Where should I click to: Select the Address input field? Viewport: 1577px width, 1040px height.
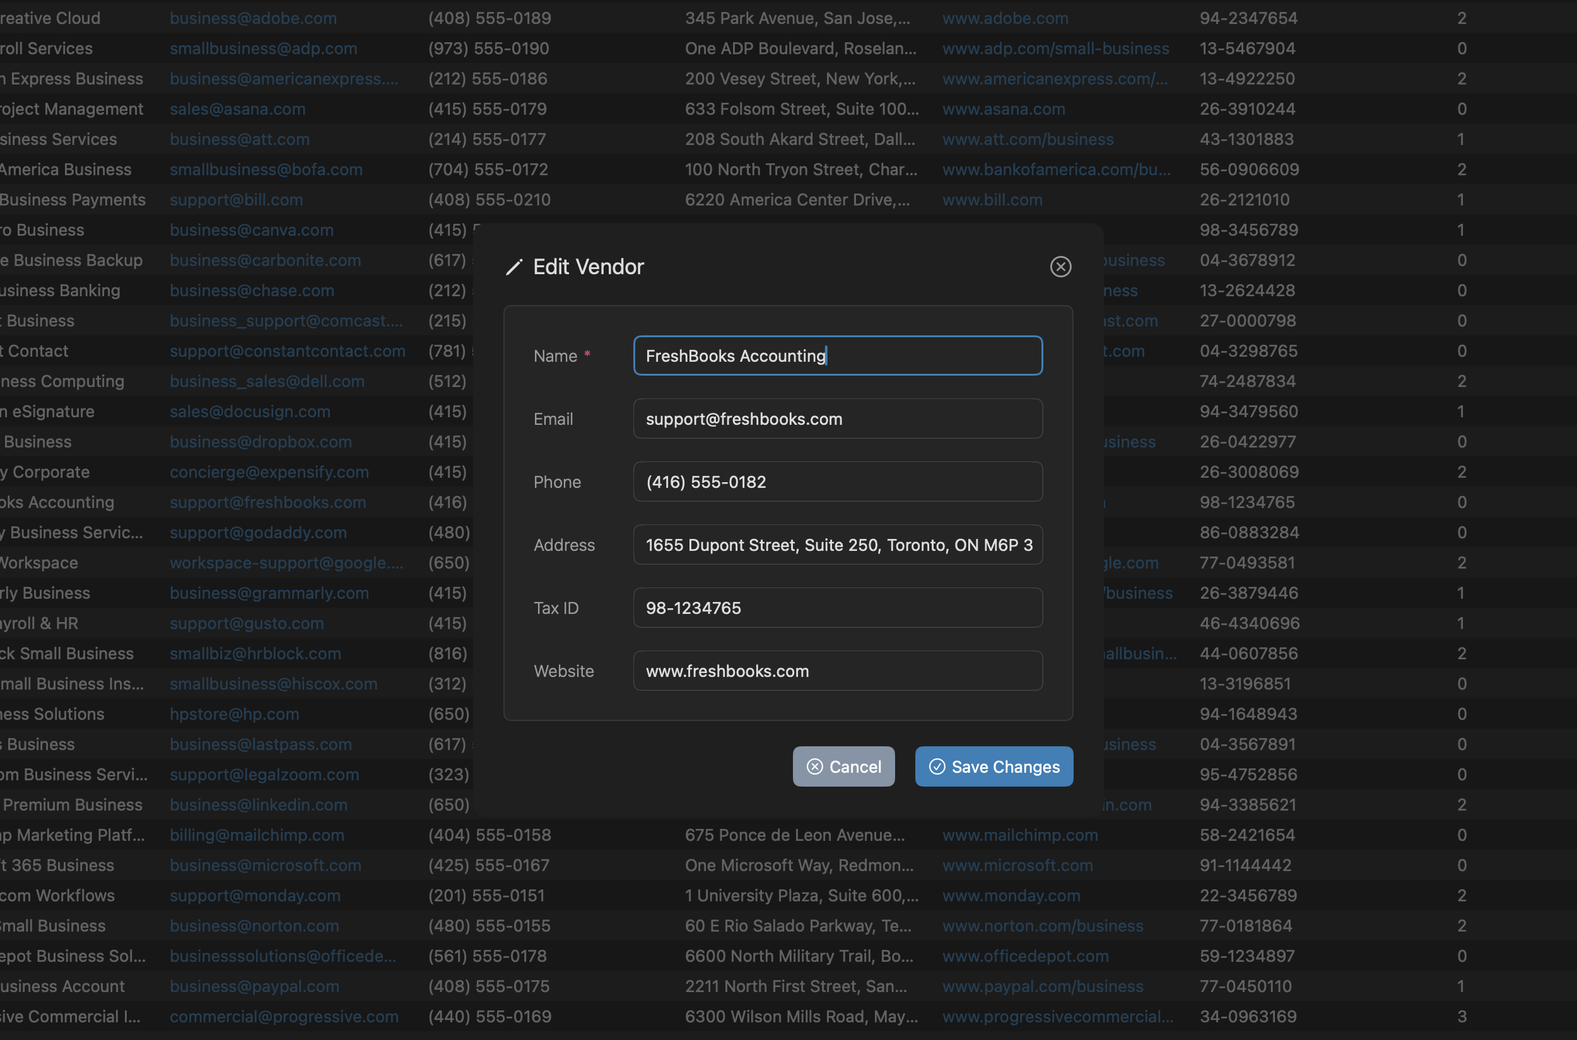pyautogui.click(x=837, y=545)
